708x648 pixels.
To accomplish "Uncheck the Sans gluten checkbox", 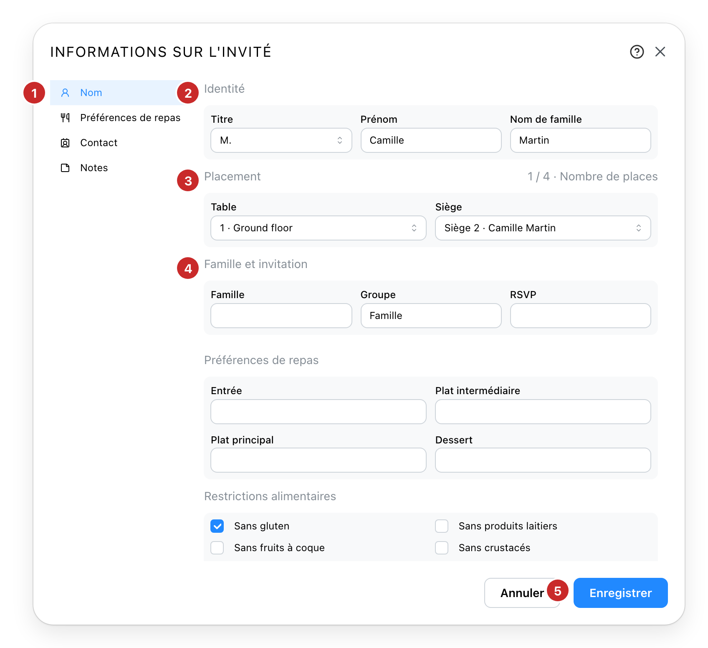I will coord(217,526).
